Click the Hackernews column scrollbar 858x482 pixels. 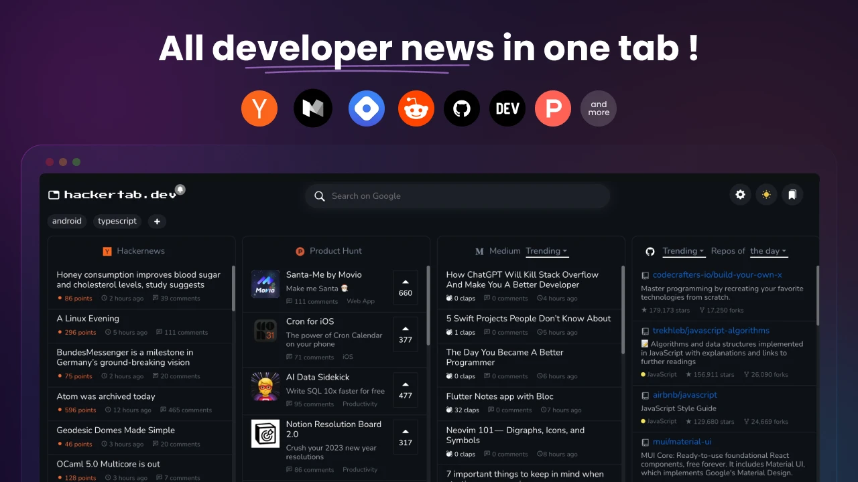(233, 288)
